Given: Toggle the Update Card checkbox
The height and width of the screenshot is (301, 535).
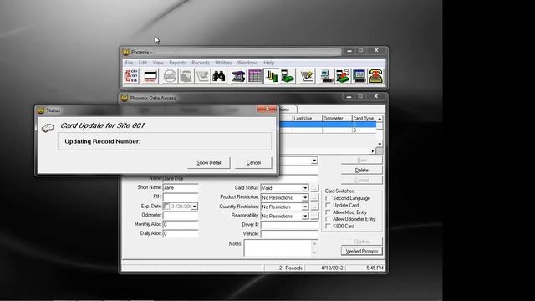Looking at the screenshot, I should coord(329,206).
